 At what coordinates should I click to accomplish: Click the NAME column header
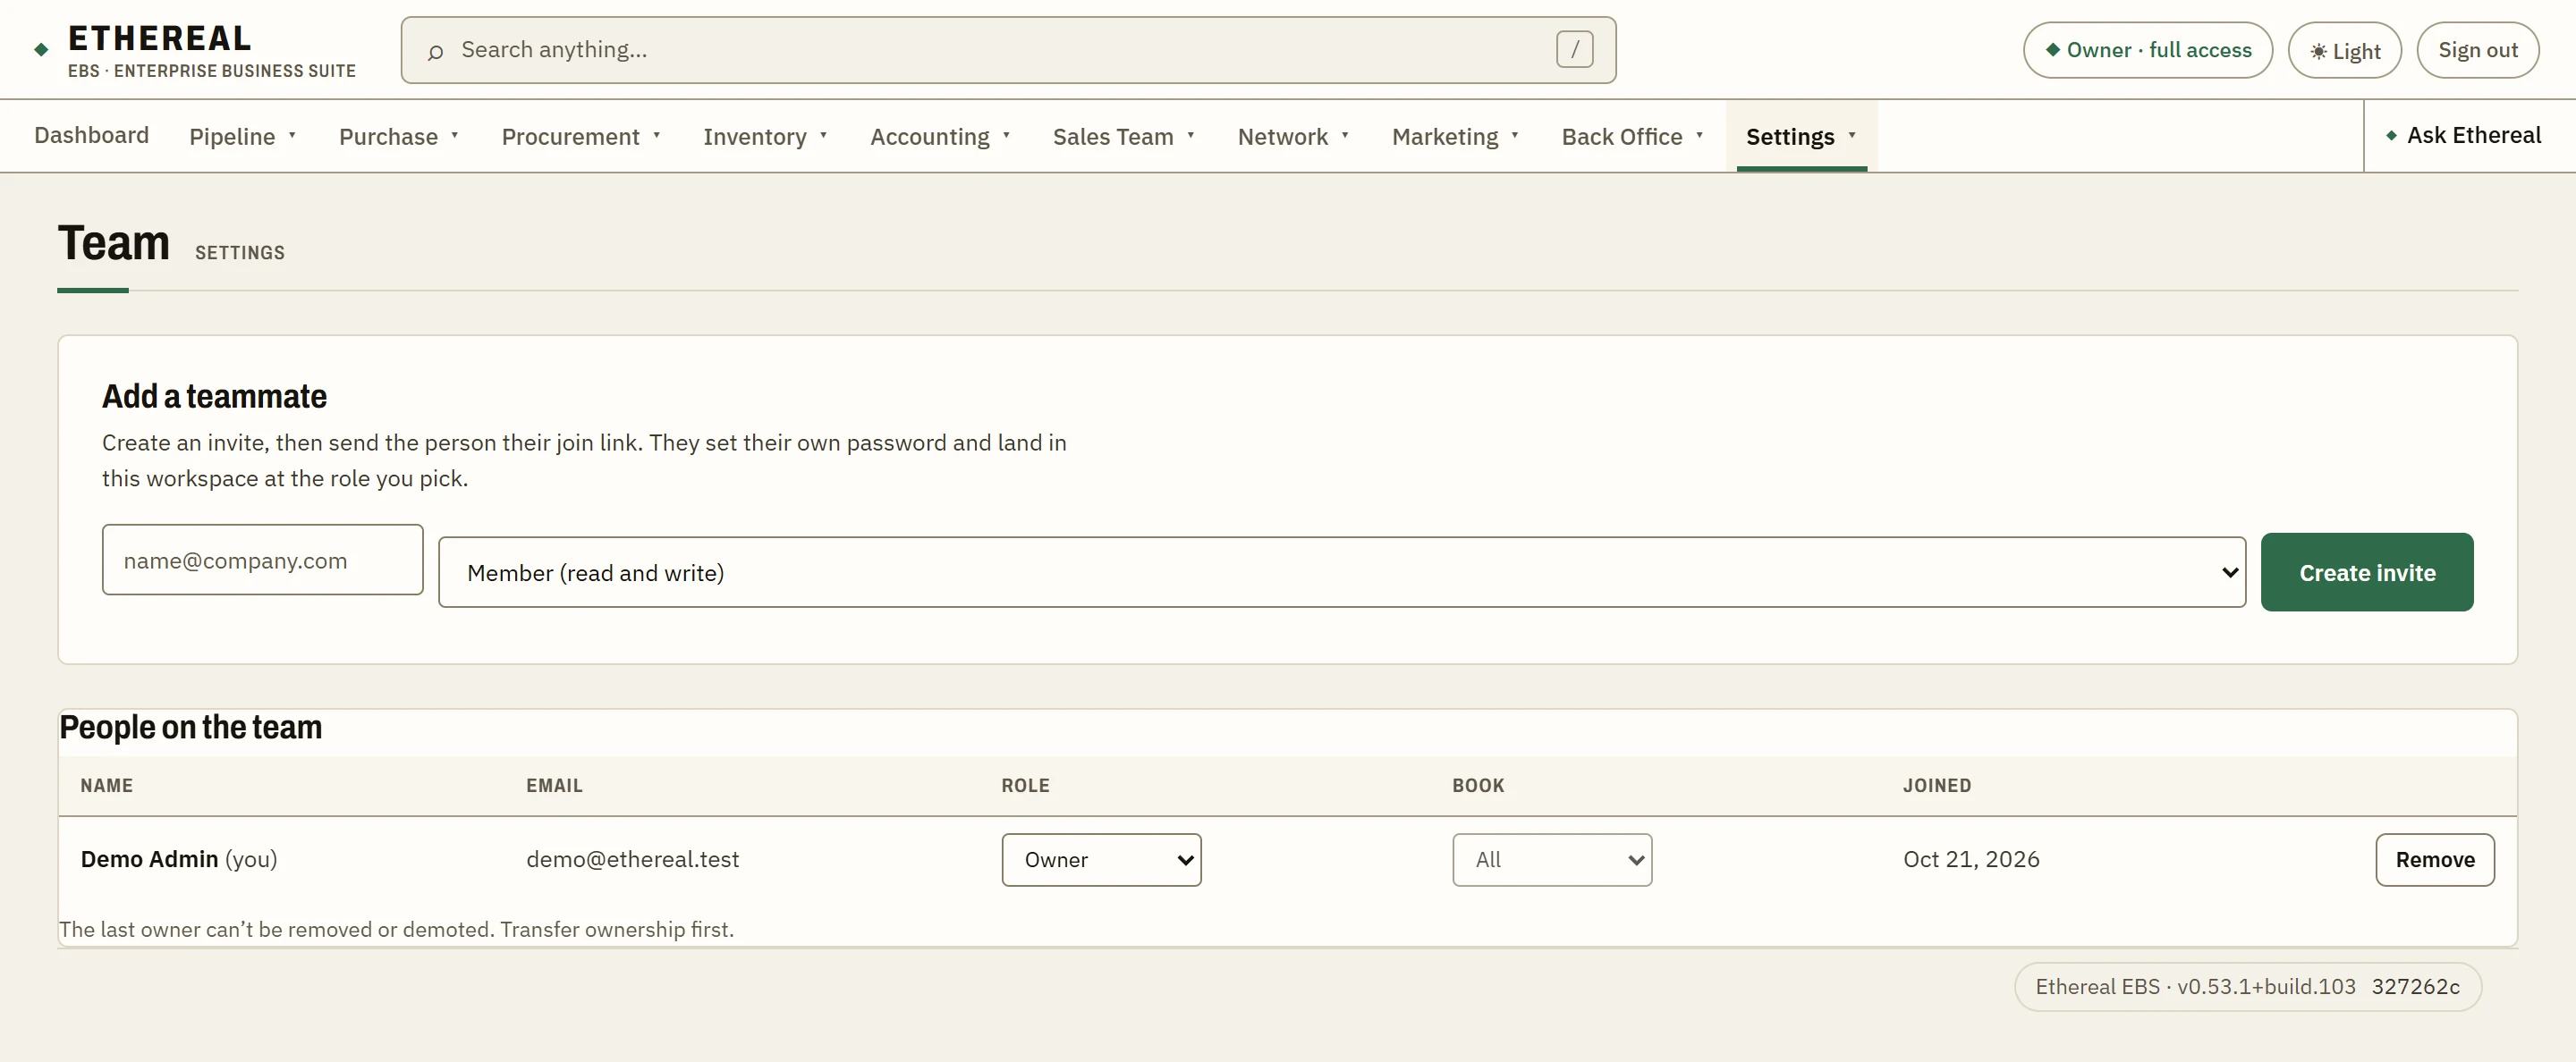[107, 785]
